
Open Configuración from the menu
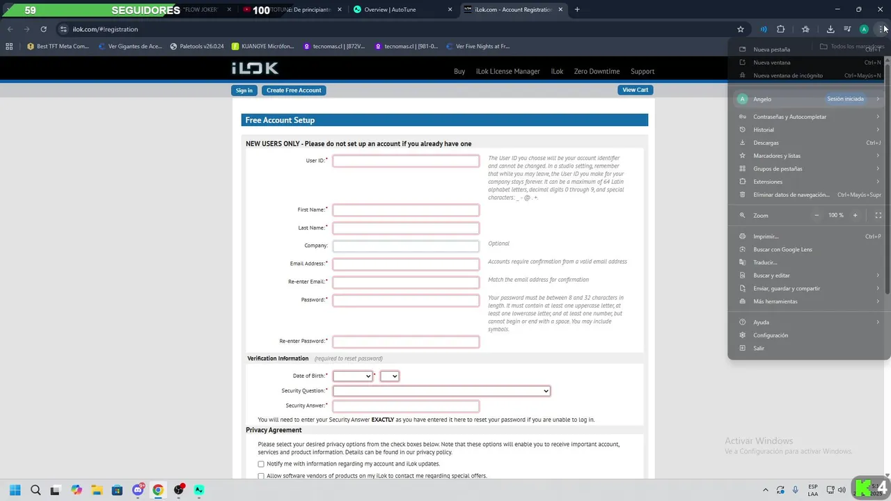coord(809,335)
